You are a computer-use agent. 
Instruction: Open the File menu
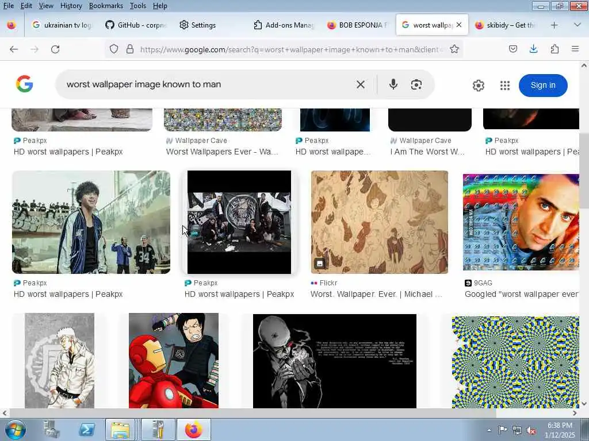9,6
